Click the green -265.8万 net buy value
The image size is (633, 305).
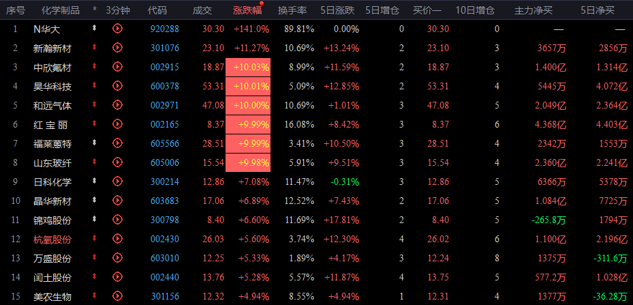coord(549,220)
